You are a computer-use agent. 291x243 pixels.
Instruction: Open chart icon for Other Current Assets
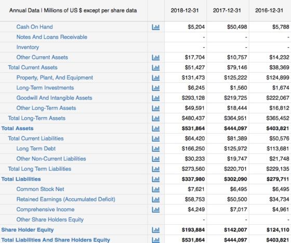point(155,58)
